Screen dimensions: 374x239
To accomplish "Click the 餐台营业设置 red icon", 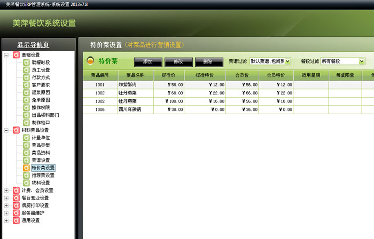I will 16,198.
